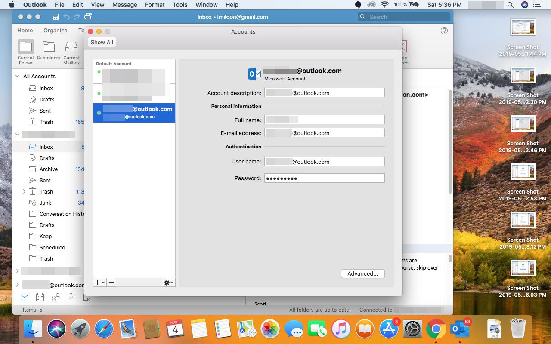
Task: Select the second account in accounts list
Action: click(x=134, y=93)
